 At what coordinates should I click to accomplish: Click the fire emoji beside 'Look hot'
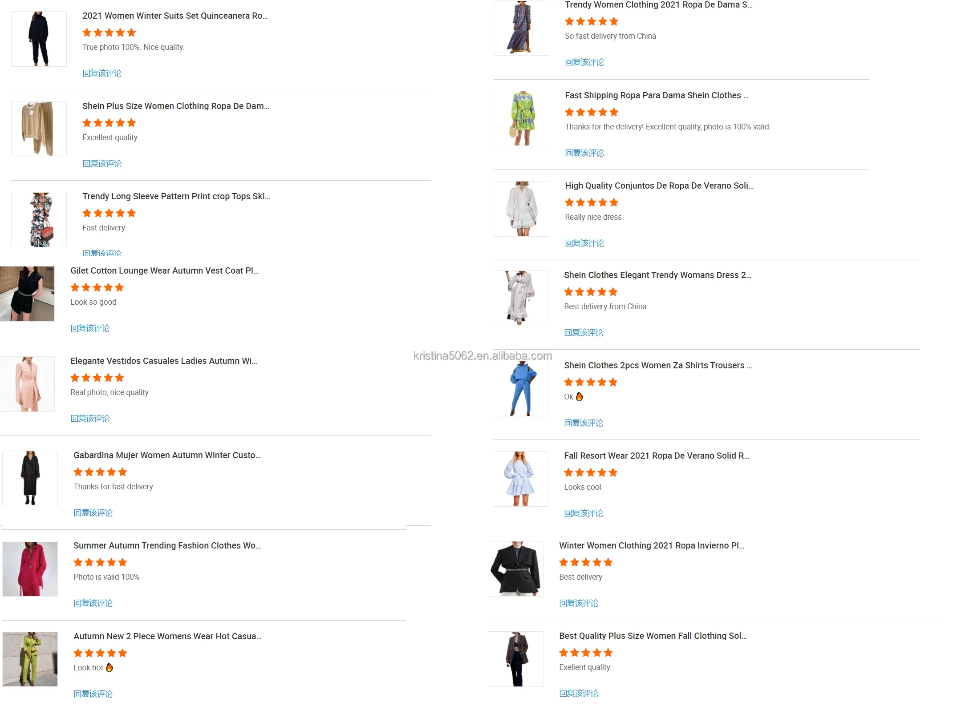point(109,667)
